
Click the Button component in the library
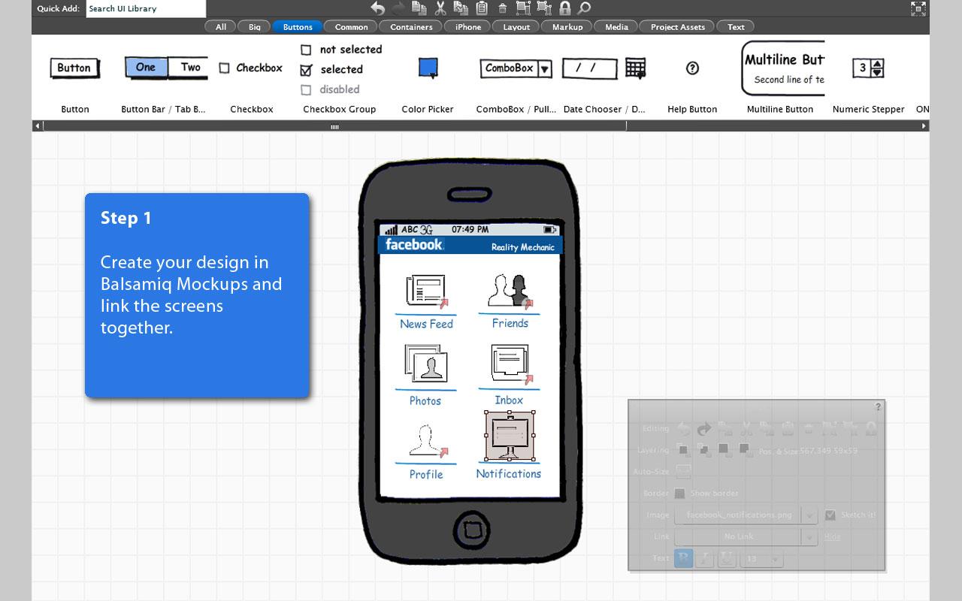[x=74, y=68]
